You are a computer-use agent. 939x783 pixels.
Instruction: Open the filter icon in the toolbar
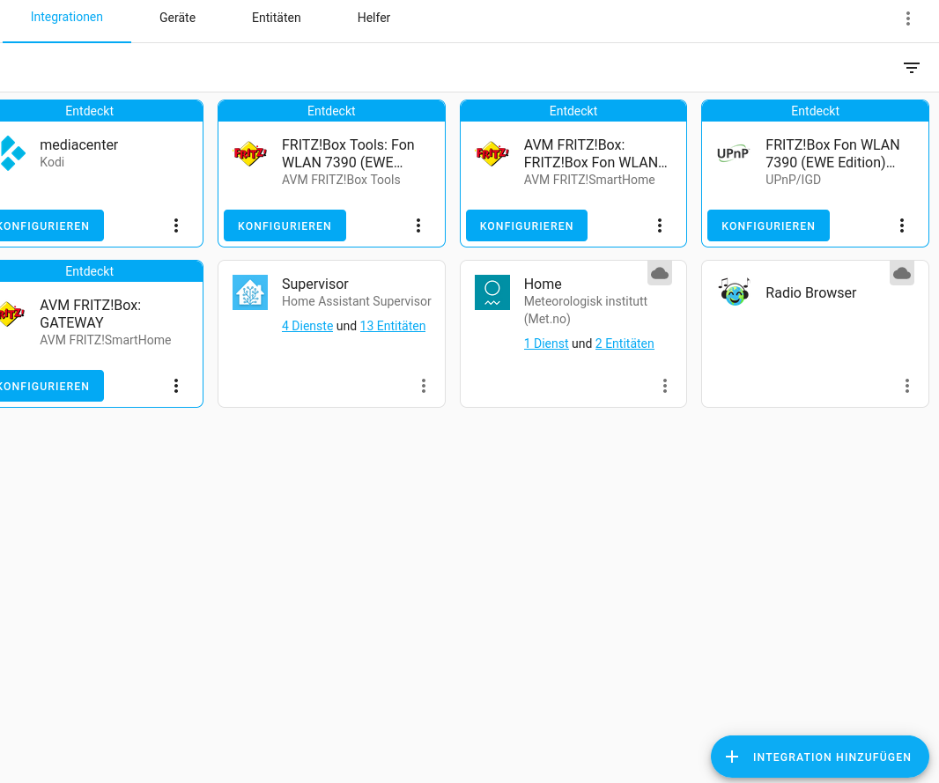tap(912, 68)
